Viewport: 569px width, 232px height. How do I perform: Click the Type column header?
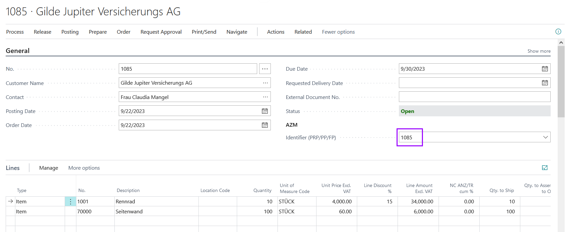pyautogui.click(x=22, y=190)
